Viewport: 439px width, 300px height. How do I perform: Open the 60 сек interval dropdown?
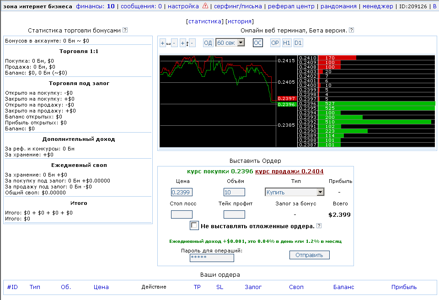click(x=230, y=43)
